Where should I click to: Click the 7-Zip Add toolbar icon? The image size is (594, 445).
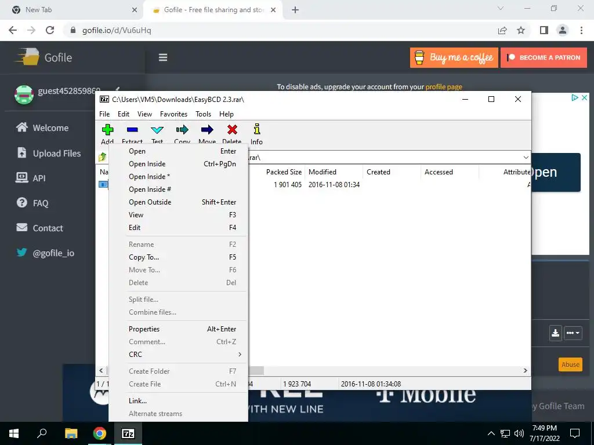tap(107, 130)
